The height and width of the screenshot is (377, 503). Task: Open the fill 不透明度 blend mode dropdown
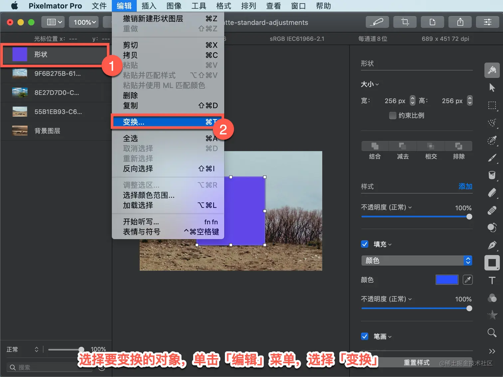tap(387, 299)
